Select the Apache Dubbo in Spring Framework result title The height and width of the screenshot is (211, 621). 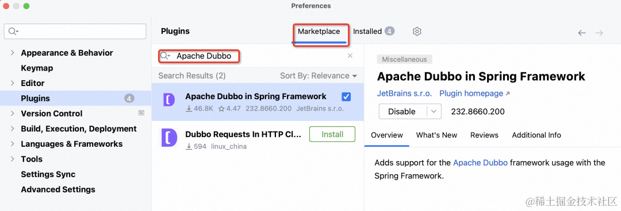coord(256,96)
